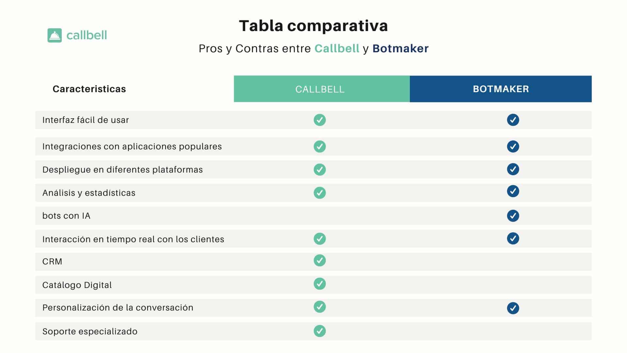The width and height of the screenshot is (627, 353).
Task: Click Botmaker checkmark for Interacción en tiempo real
Action: click(513, 238)
